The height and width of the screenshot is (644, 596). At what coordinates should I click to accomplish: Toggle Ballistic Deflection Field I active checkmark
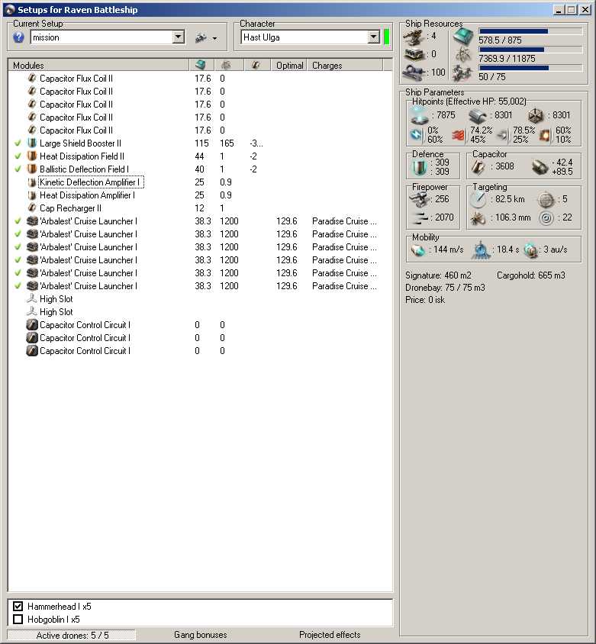(x=18, y=169)
